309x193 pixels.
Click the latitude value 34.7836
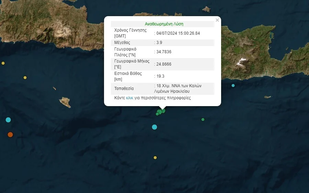coord(164,52)
